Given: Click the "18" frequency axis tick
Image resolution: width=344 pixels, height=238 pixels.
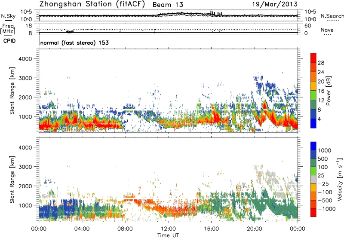Looking at the screenshot, I should (29, 26).
